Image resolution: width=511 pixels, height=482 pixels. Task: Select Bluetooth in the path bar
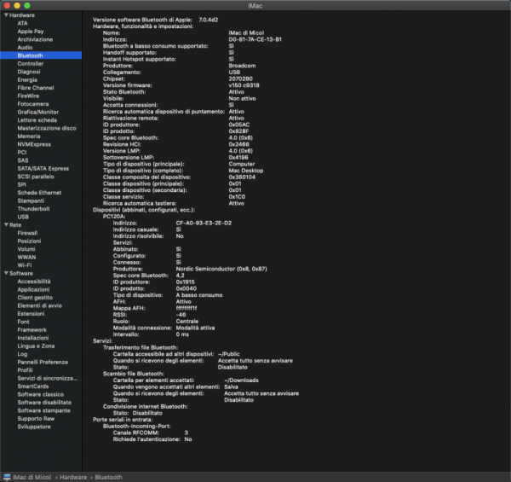(x=108, y=477)
